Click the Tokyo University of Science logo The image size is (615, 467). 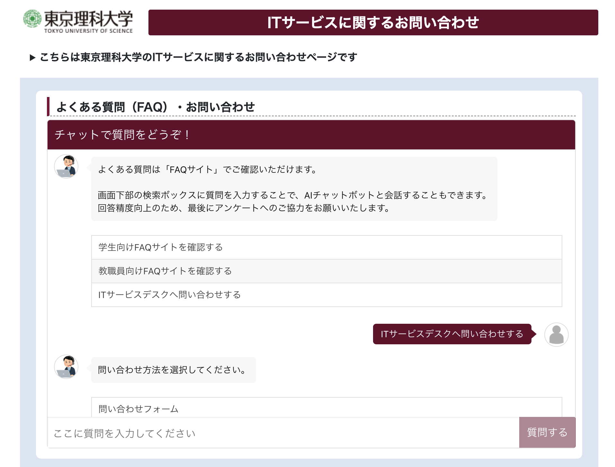[78, 21]
